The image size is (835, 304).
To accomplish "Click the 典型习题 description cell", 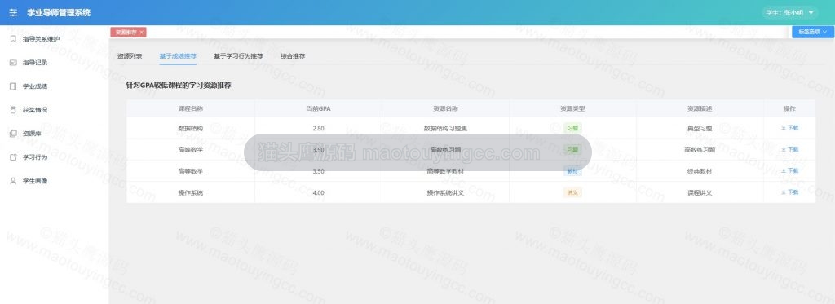I will 700,128.
